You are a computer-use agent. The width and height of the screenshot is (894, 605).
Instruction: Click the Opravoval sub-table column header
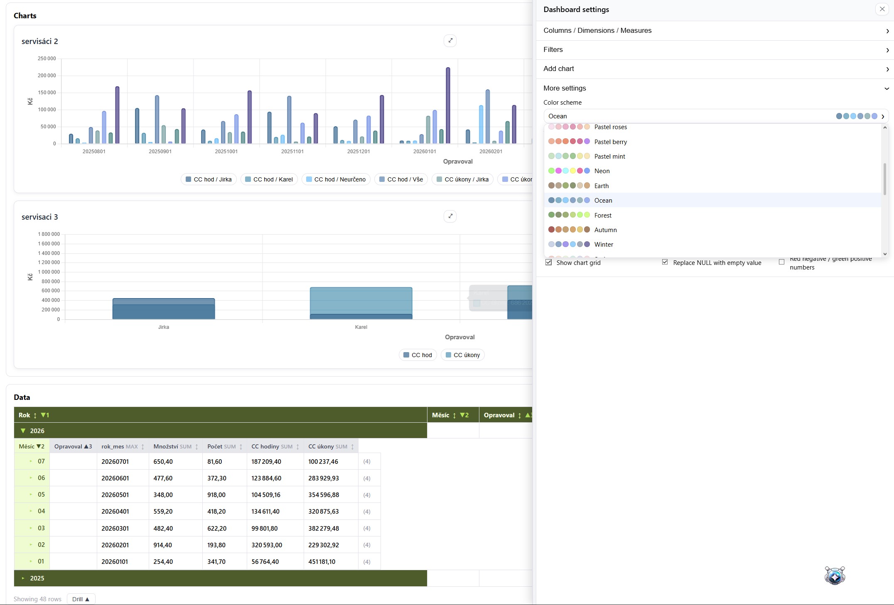pos(73,446)
